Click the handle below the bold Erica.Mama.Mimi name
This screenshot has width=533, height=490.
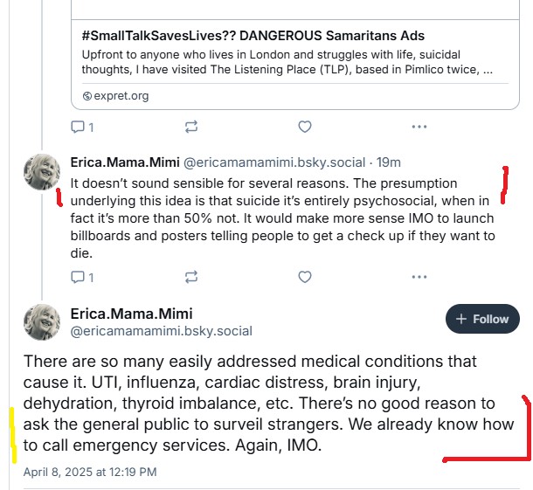[x=161, y=331]
